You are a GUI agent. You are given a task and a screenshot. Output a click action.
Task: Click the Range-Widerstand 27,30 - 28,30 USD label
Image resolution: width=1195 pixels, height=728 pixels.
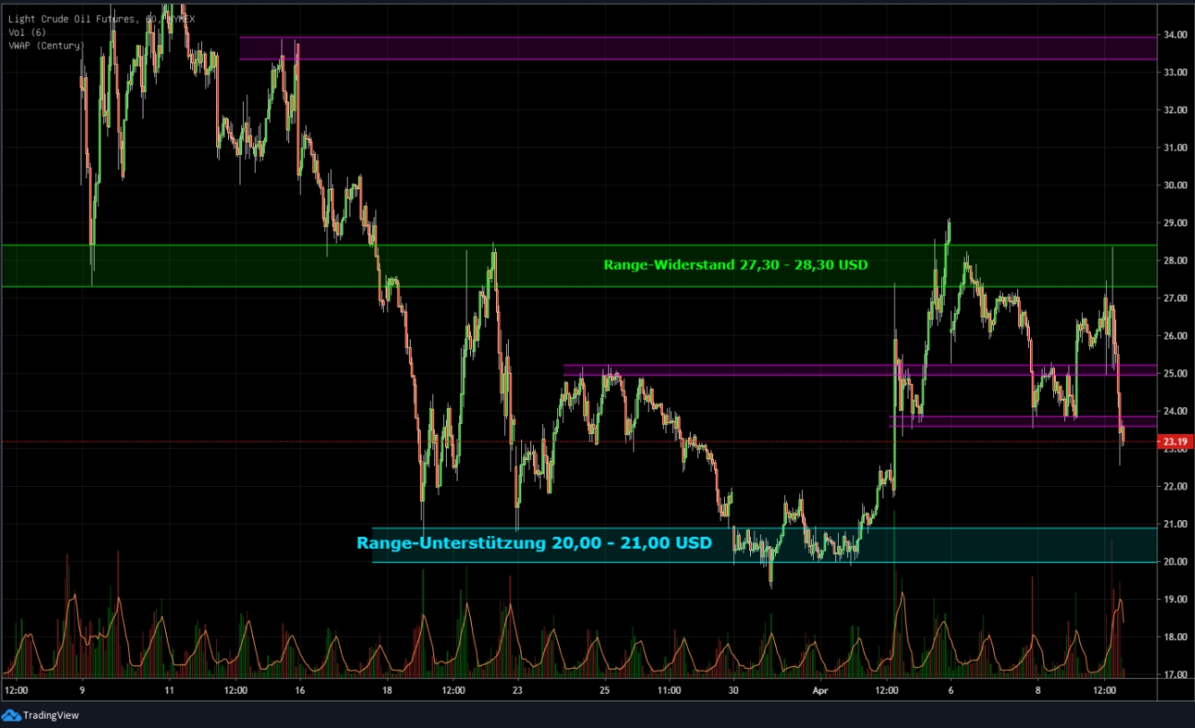click(x=736, y=264)
